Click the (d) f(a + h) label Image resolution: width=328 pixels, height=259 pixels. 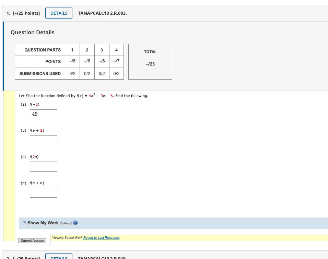pyautogui.click(x=32, y=183)
